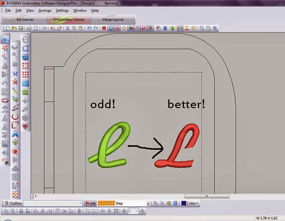
Task: Open the View menu
Action: [30, 11]
